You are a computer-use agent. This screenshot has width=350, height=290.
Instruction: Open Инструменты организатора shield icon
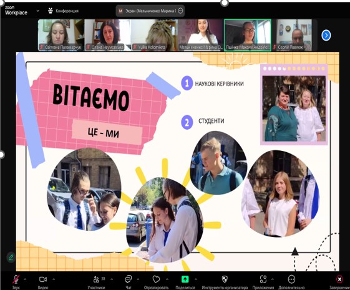click(225, 279)
